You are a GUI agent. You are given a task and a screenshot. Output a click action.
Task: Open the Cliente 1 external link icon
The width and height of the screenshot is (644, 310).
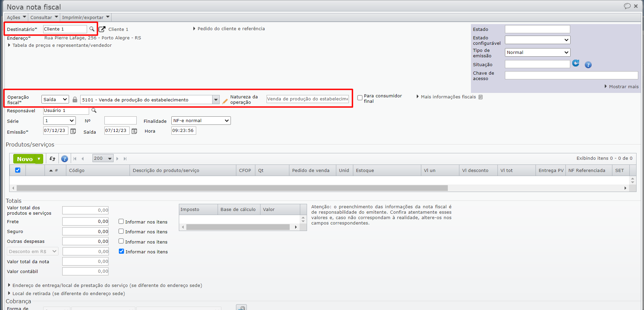tap(102, 29)
